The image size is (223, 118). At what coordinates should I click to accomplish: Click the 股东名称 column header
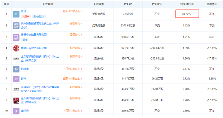48,4
